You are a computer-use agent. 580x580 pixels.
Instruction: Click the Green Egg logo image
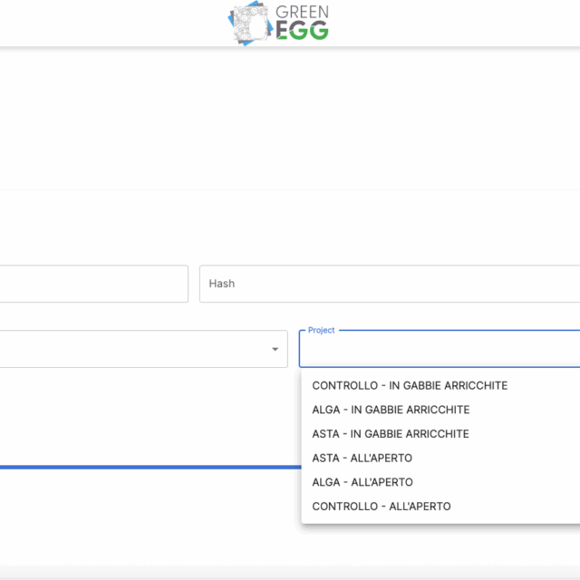[x=250, y=24]
